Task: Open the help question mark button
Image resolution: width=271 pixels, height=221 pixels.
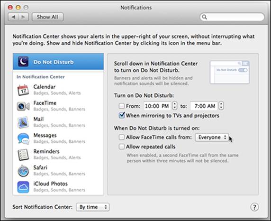Action: 254,207
